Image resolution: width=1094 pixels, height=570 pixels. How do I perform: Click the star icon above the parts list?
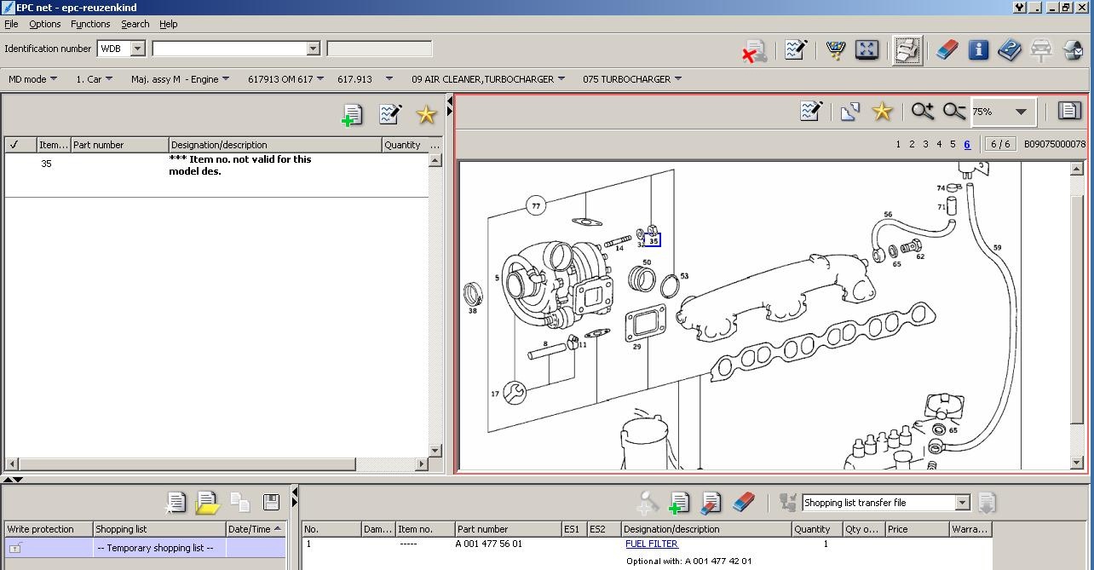tap(425, 114)
